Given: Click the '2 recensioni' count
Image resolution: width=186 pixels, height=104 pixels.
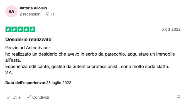Looking at the screenshot, I should coord(30,14).
